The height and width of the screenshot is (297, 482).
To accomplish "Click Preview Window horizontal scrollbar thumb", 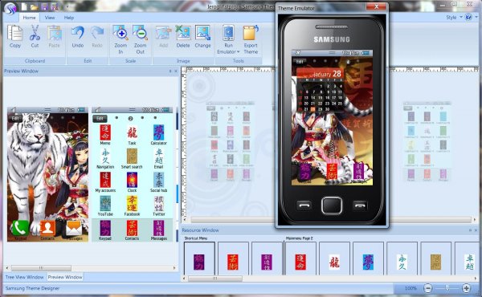I will coord(41,268).
